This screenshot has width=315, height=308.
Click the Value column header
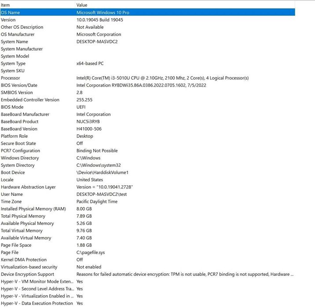185,5
